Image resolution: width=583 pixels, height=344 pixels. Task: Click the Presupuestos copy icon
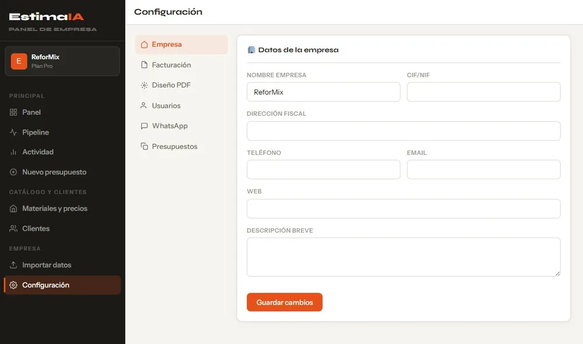(x=144, y=146)
